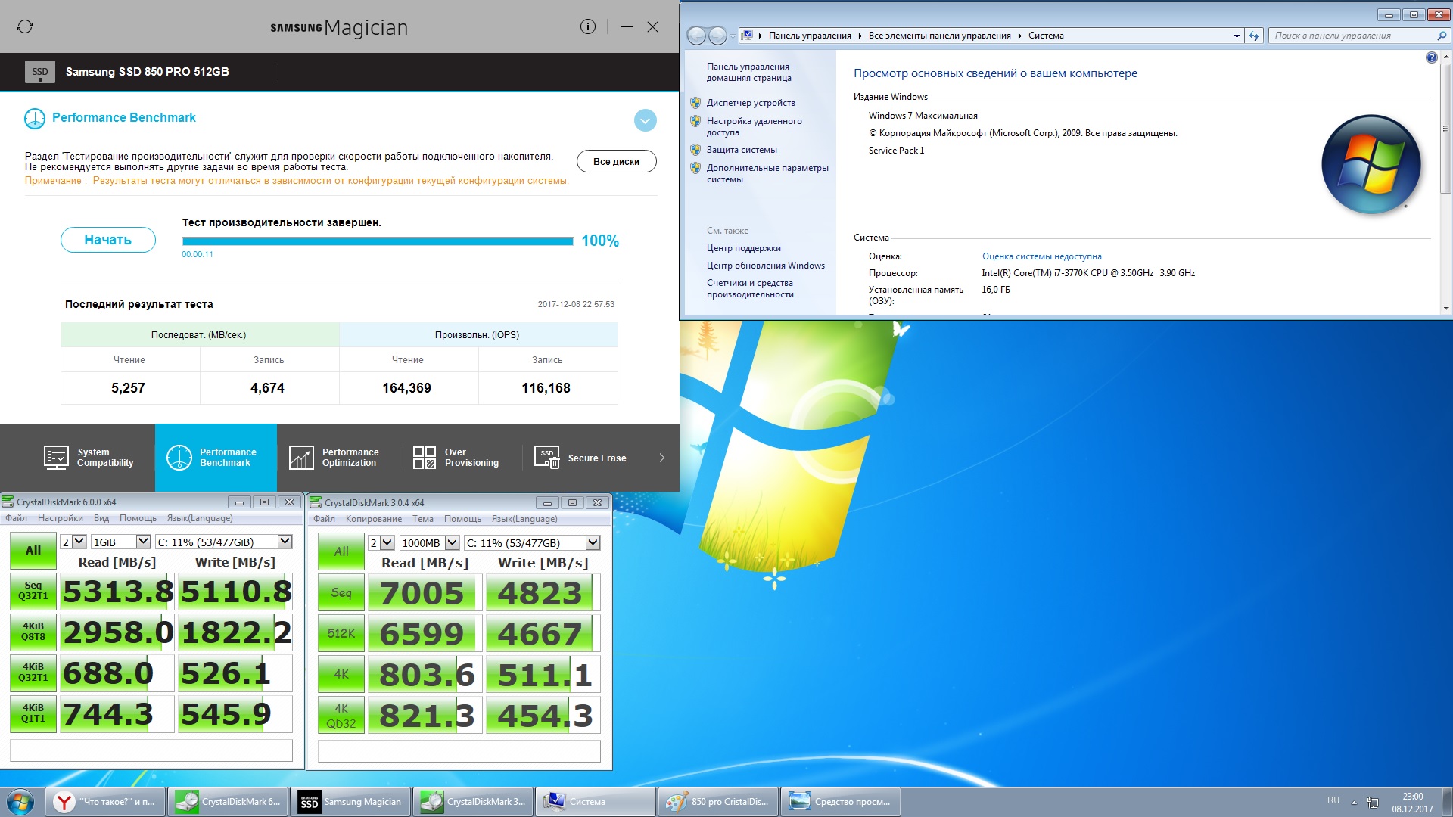This screenshot has width=1453, height=817.
Task: Click the benchmark progress bar
Action: coord(377,241)
